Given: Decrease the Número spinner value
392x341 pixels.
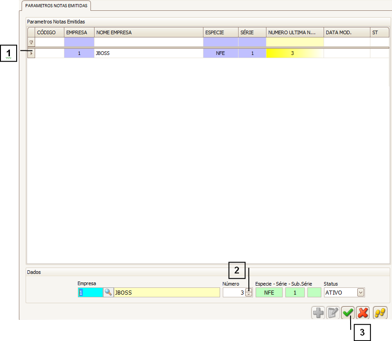Looking at the screenshot, I should point(248,295).
